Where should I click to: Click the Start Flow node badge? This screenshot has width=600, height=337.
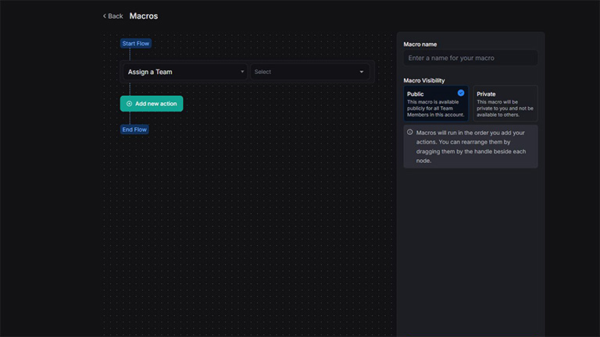(x=135, y=44)
